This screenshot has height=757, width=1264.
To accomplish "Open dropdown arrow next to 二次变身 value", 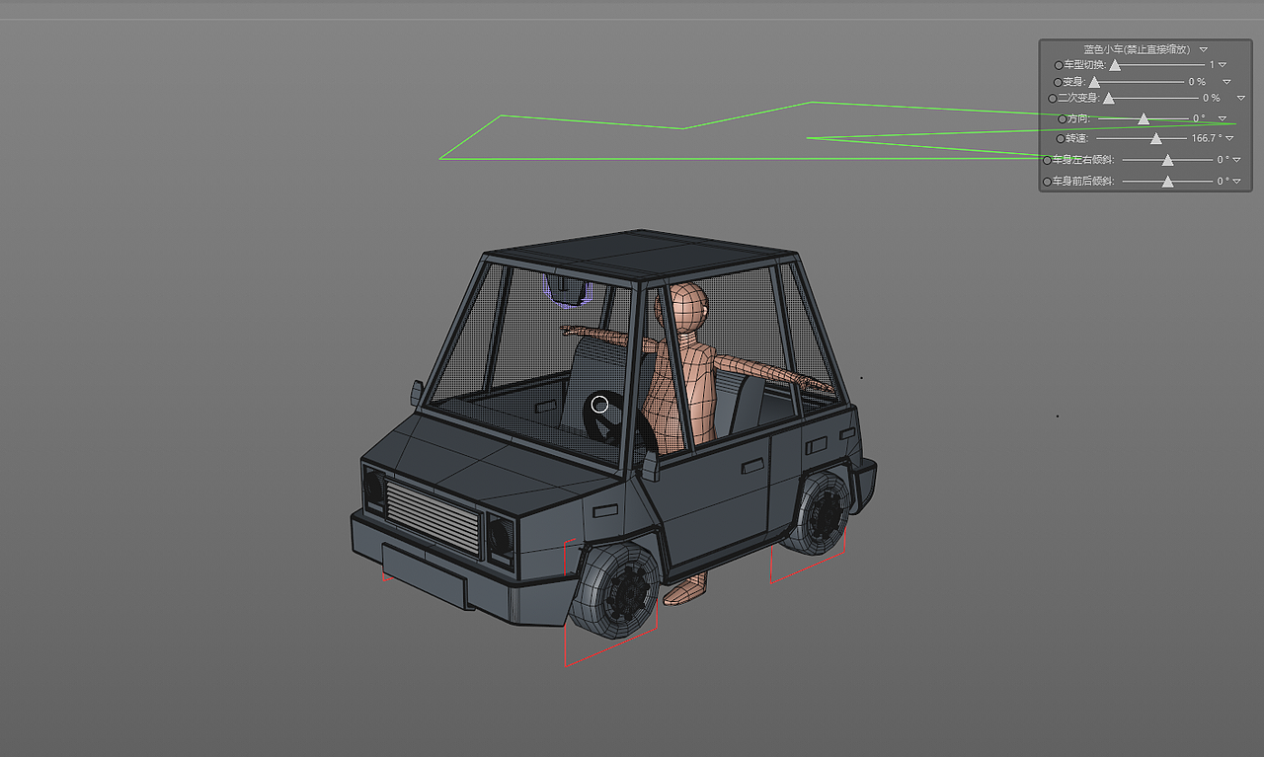I will (x=1241, y=99).
